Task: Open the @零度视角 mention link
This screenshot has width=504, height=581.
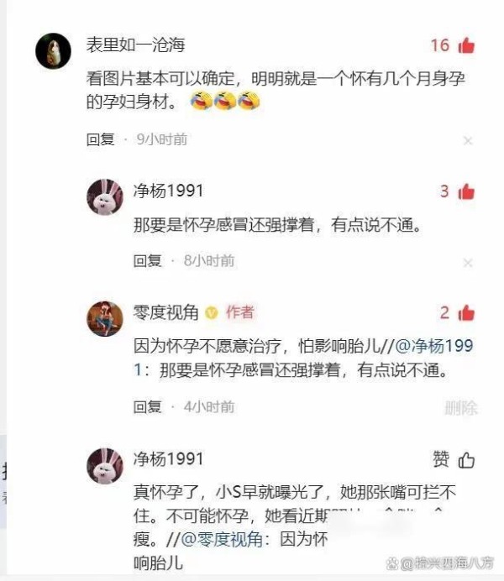Action: (222, 539)
